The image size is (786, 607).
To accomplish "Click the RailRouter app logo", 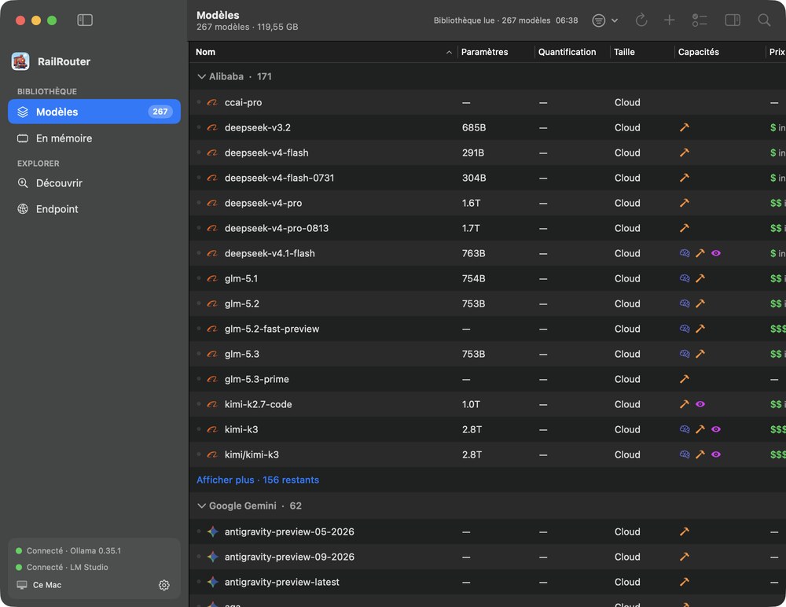I will click(x=20, y=61).
